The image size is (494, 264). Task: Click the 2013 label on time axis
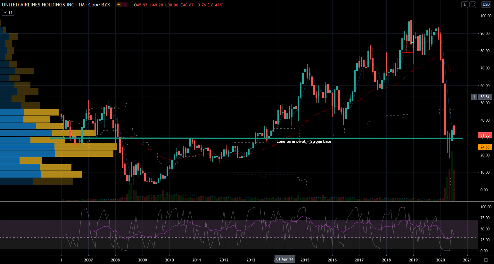click(x=251, y=260)
